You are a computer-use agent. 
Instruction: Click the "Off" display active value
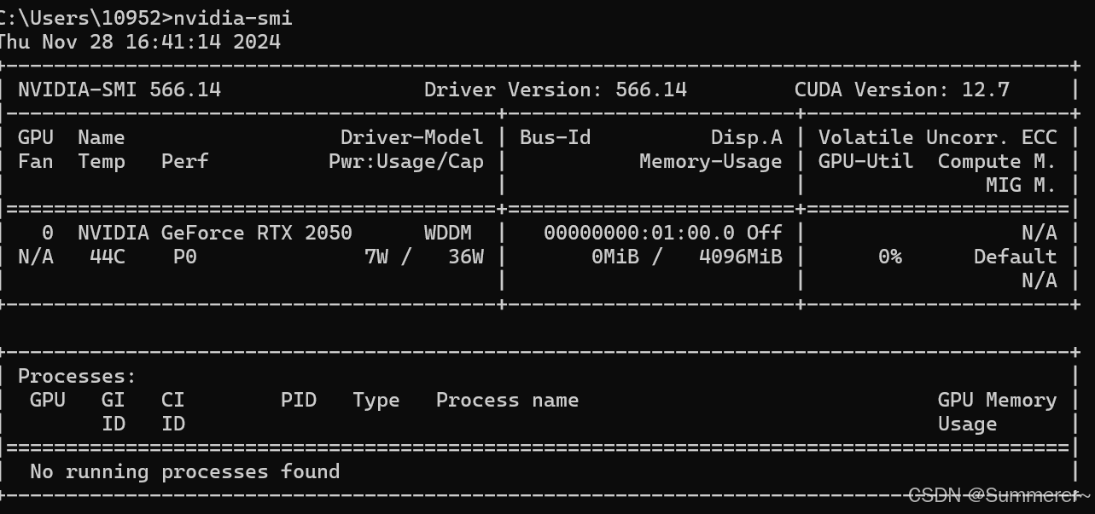point(765,233)
